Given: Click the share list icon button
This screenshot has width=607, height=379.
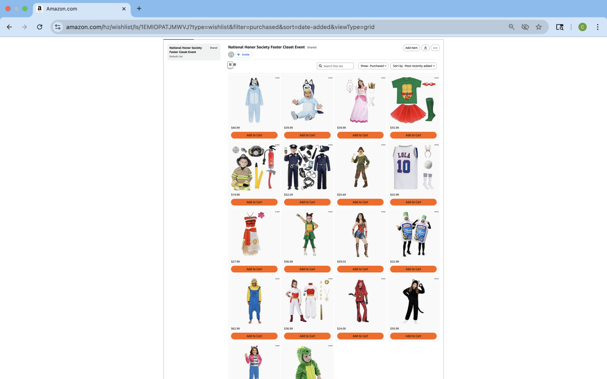Looking at the screenshot, I should pyautogui.click(x=425, y=48).
